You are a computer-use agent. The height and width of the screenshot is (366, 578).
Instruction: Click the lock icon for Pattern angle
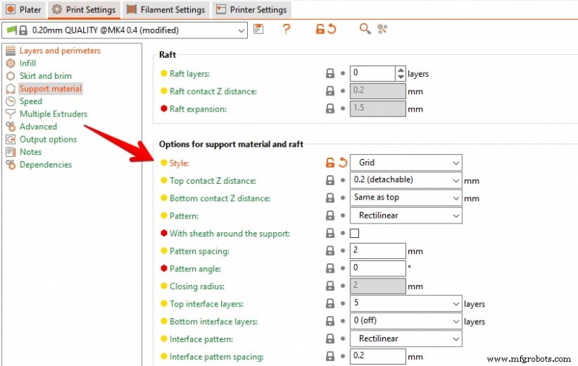[x=330, y=268]
